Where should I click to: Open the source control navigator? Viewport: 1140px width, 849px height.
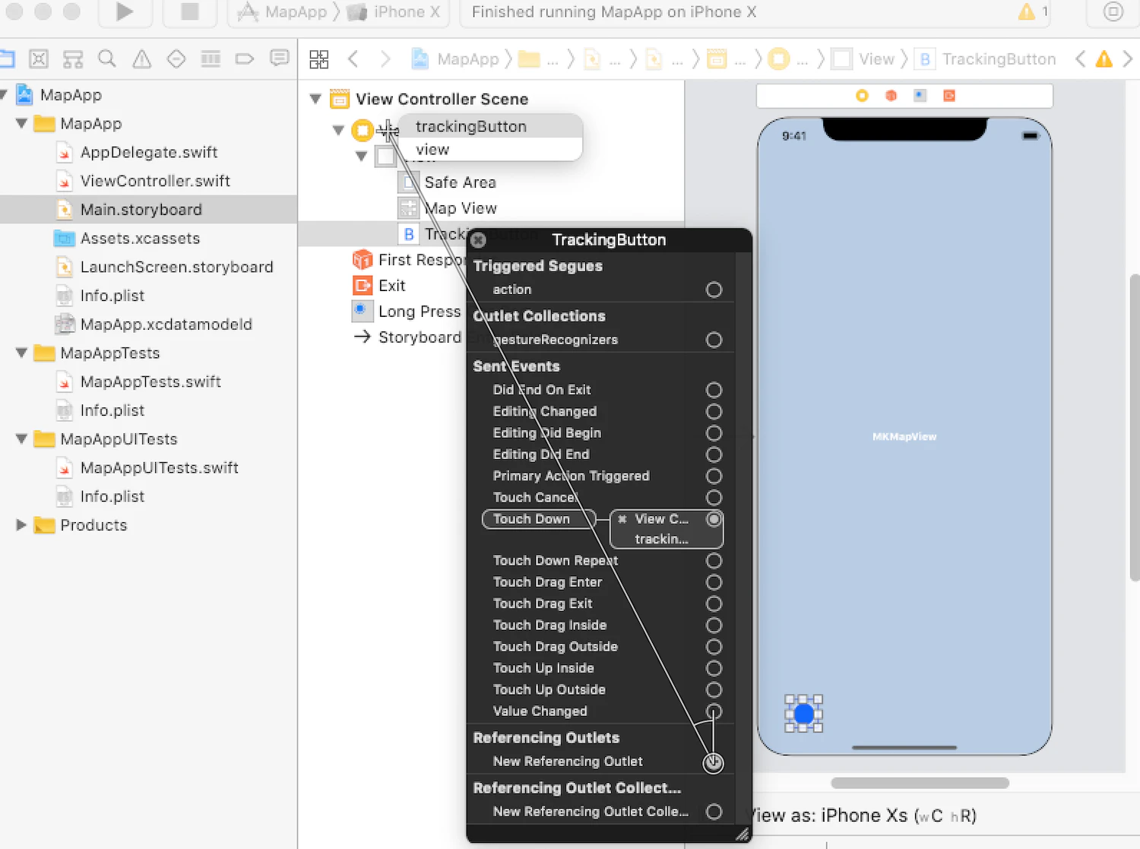pyautogui.click(x=39, y=59)
